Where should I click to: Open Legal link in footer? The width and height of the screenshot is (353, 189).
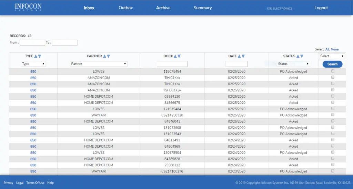20,183
